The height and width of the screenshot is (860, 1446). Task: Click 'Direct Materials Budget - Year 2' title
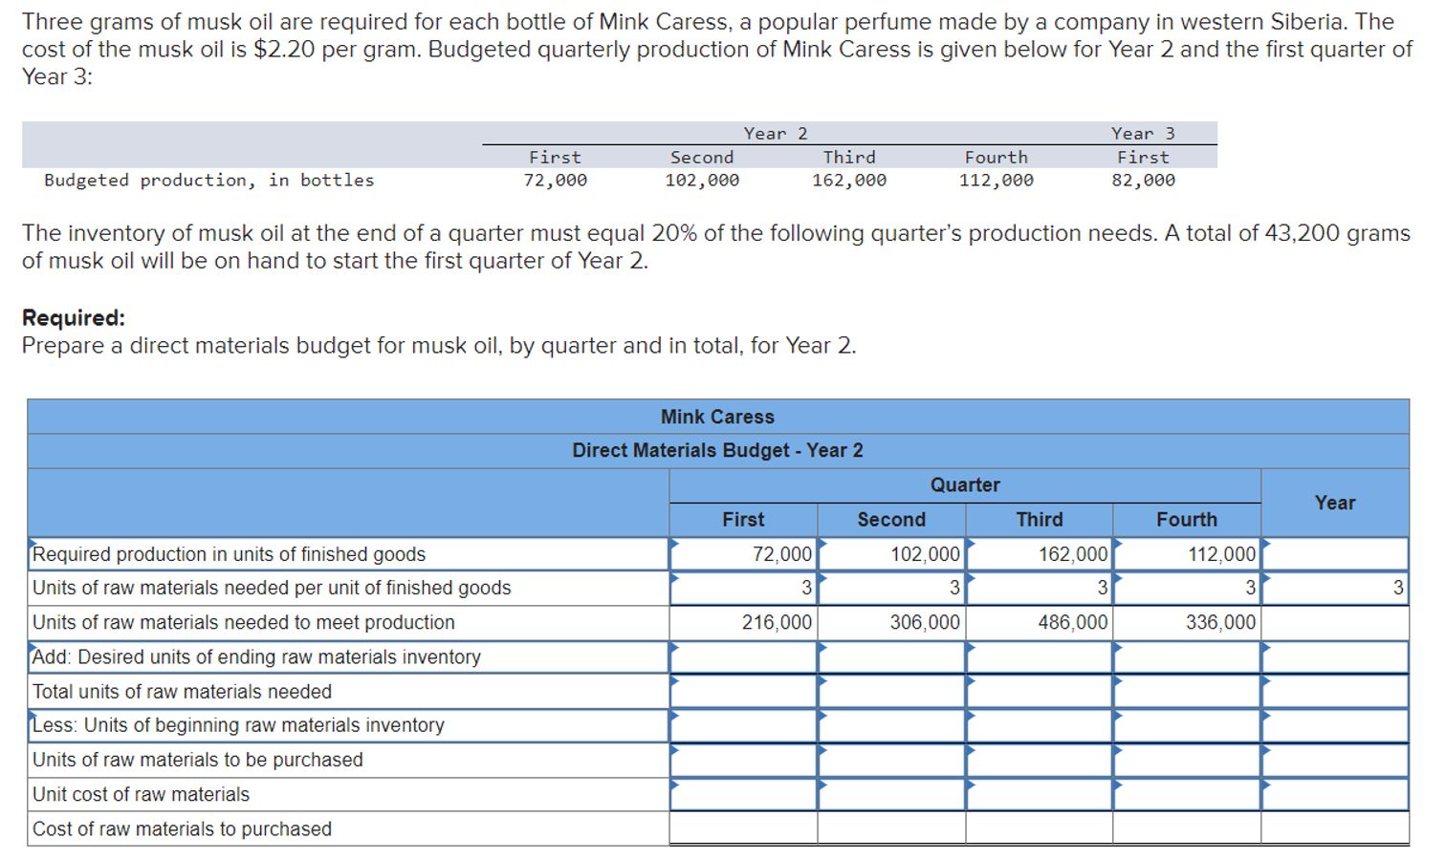tap(717, 451)
